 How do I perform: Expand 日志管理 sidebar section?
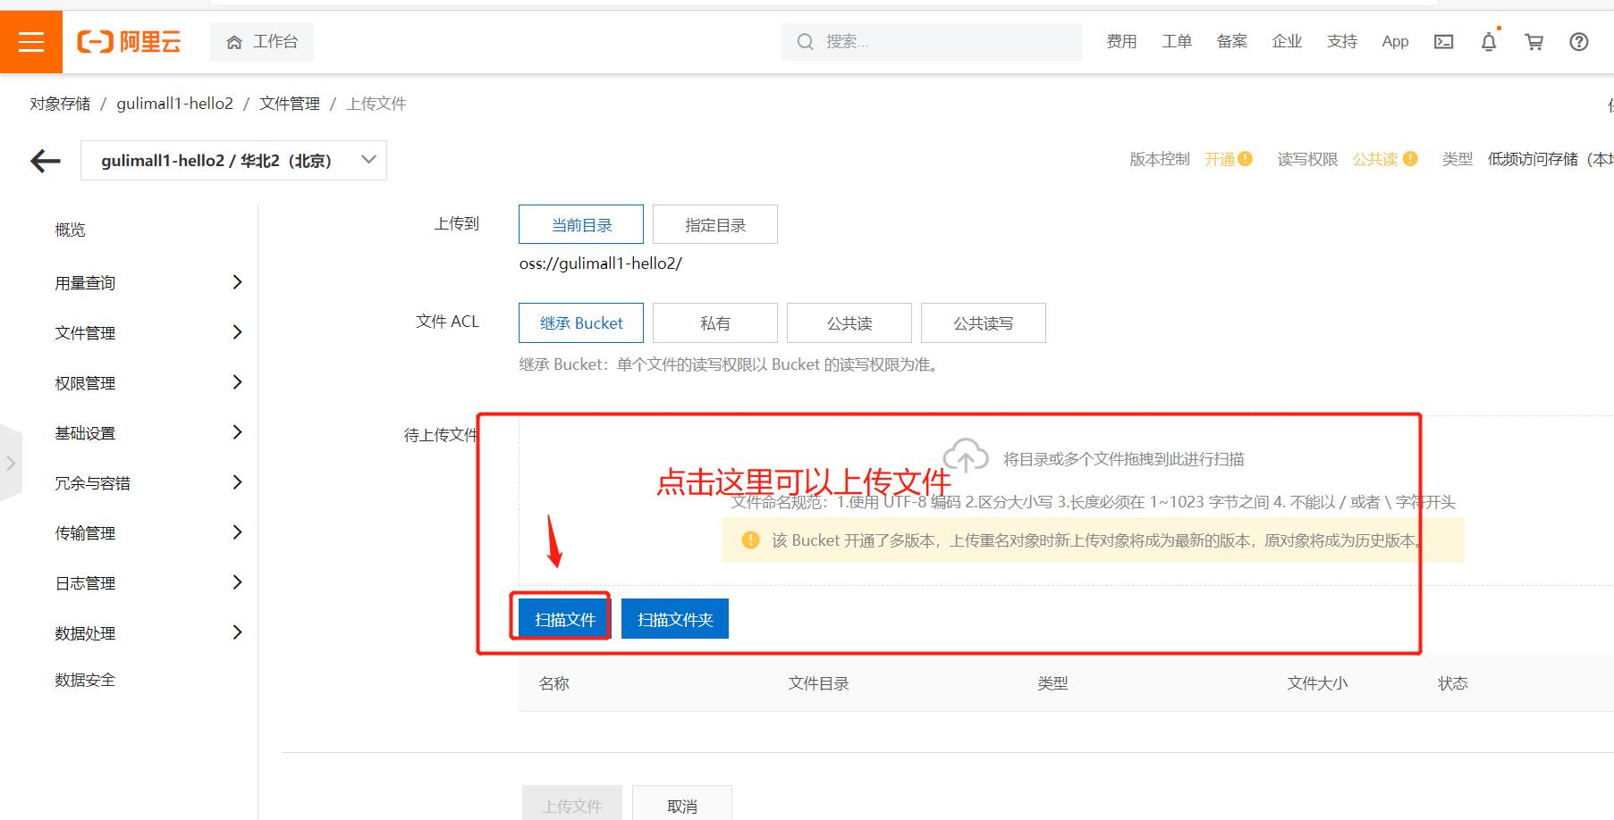pos(149,583)
